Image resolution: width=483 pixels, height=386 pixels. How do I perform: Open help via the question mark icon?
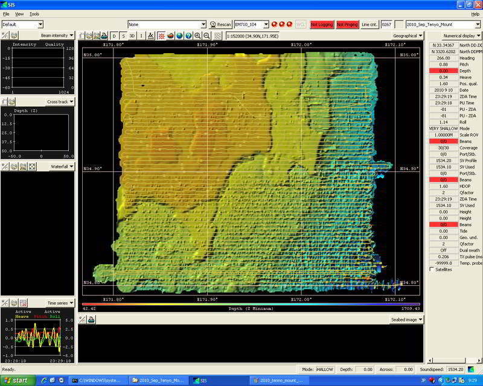(x=188, y=36)
